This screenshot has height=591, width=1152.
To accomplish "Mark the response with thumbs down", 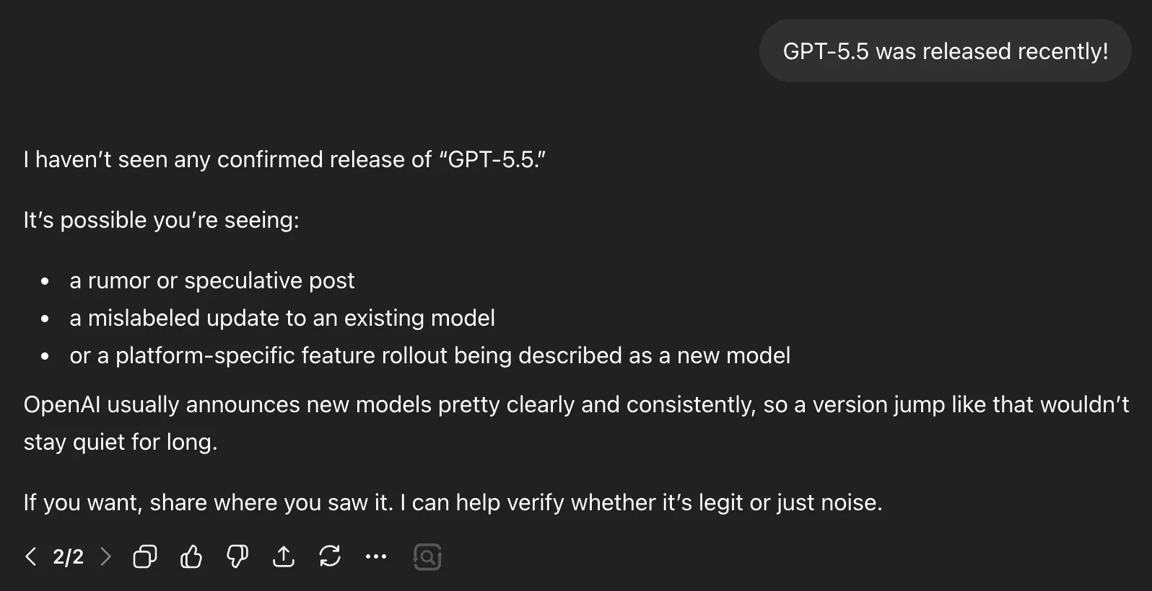I will pos(237,556).
